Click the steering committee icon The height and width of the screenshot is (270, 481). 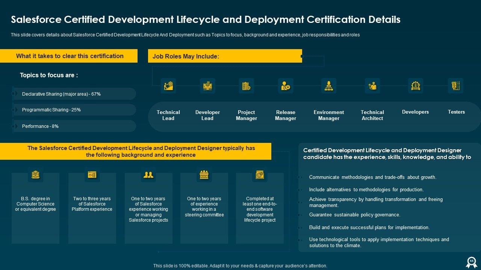click(204, 175)
